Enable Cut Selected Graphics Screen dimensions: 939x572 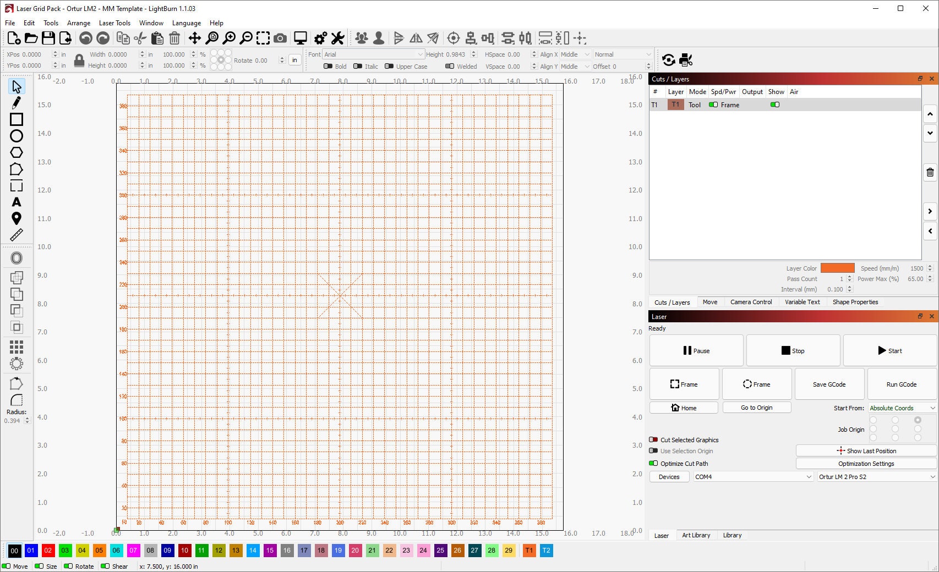654,439
